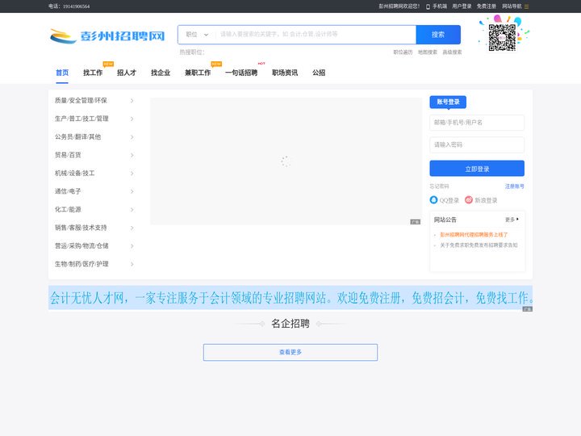Click the search keyword input field
The width and height of the screenshot is (581, 436).
click(316, 35)
